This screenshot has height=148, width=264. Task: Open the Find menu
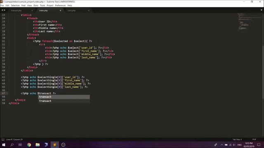pyautogui.click(x=24, y=5)
